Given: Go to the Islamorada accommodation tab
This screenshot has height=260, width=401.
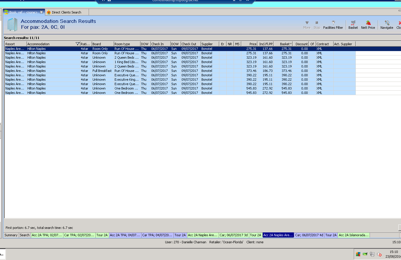Looking at the screenshot, I should (x=353, y=235).
